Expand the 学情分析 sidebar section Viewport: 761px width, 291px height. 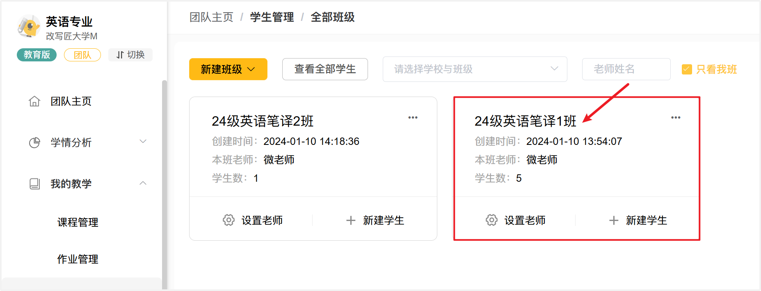point(143,142)
